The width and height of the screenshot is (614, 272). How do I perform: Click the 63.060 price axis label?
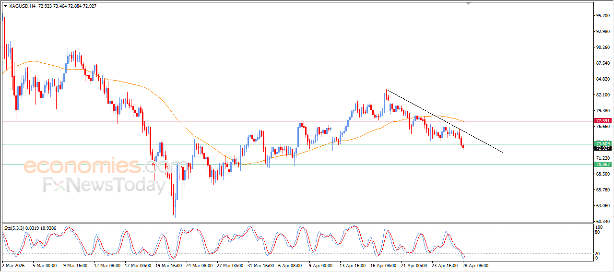[x=602, y=206]
